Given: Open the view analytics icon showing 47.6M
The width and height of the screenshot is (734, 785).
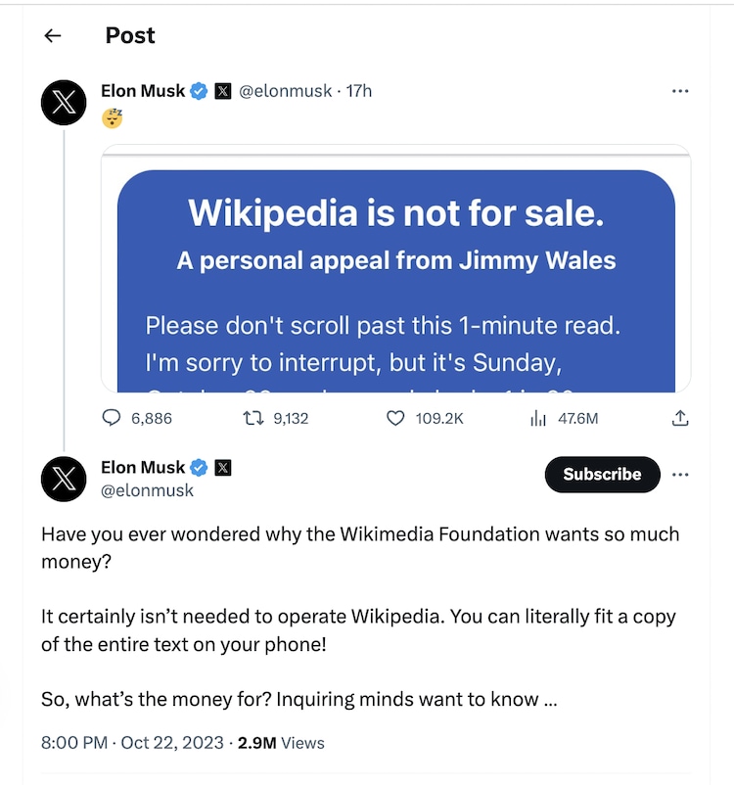Looking at the screenshot, I should pyautogui.click(x=537, y=418).
